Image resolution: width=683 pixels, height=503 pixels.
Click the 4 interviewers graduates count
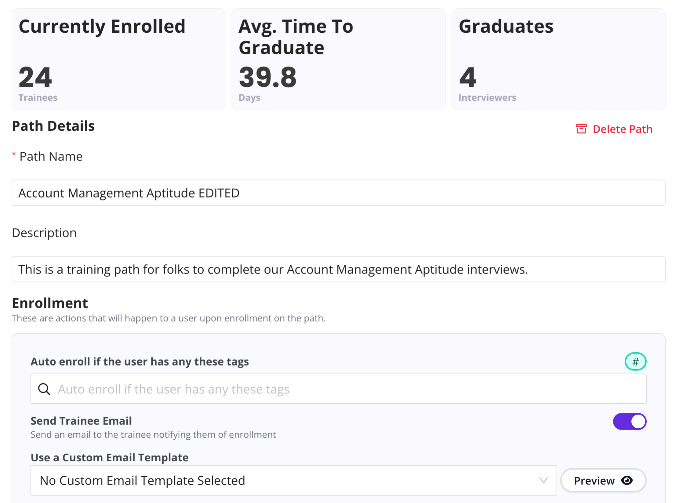click(468, 77)
